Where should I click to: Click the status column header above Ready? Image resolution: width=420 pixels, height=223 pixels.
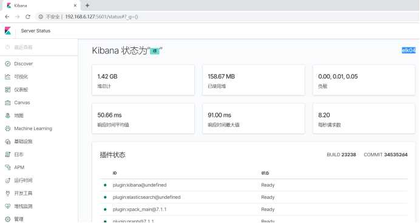click(x=265, y=173)
